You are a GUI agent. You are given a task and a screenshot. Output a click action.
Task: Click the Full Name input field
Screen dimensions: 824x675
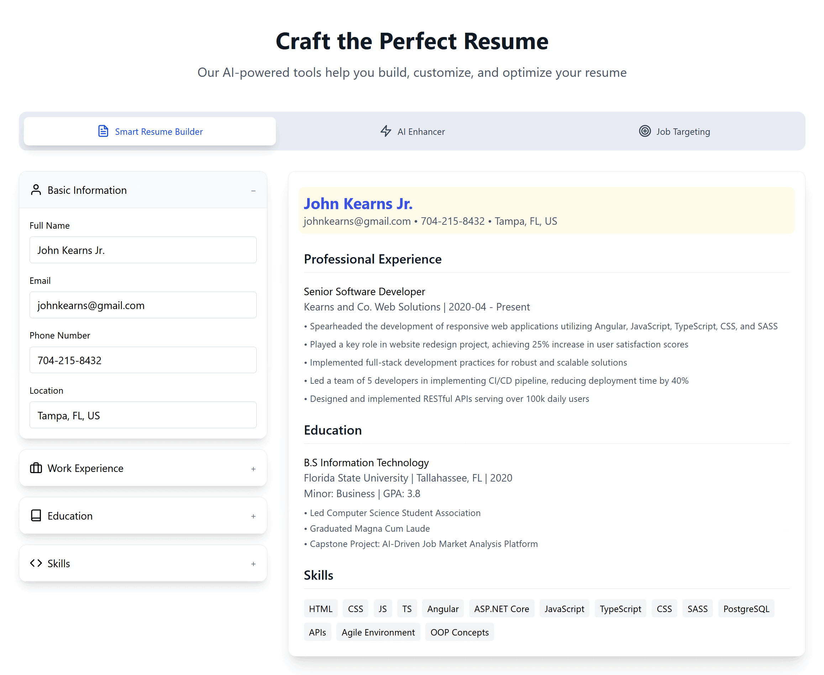point(143,250)
